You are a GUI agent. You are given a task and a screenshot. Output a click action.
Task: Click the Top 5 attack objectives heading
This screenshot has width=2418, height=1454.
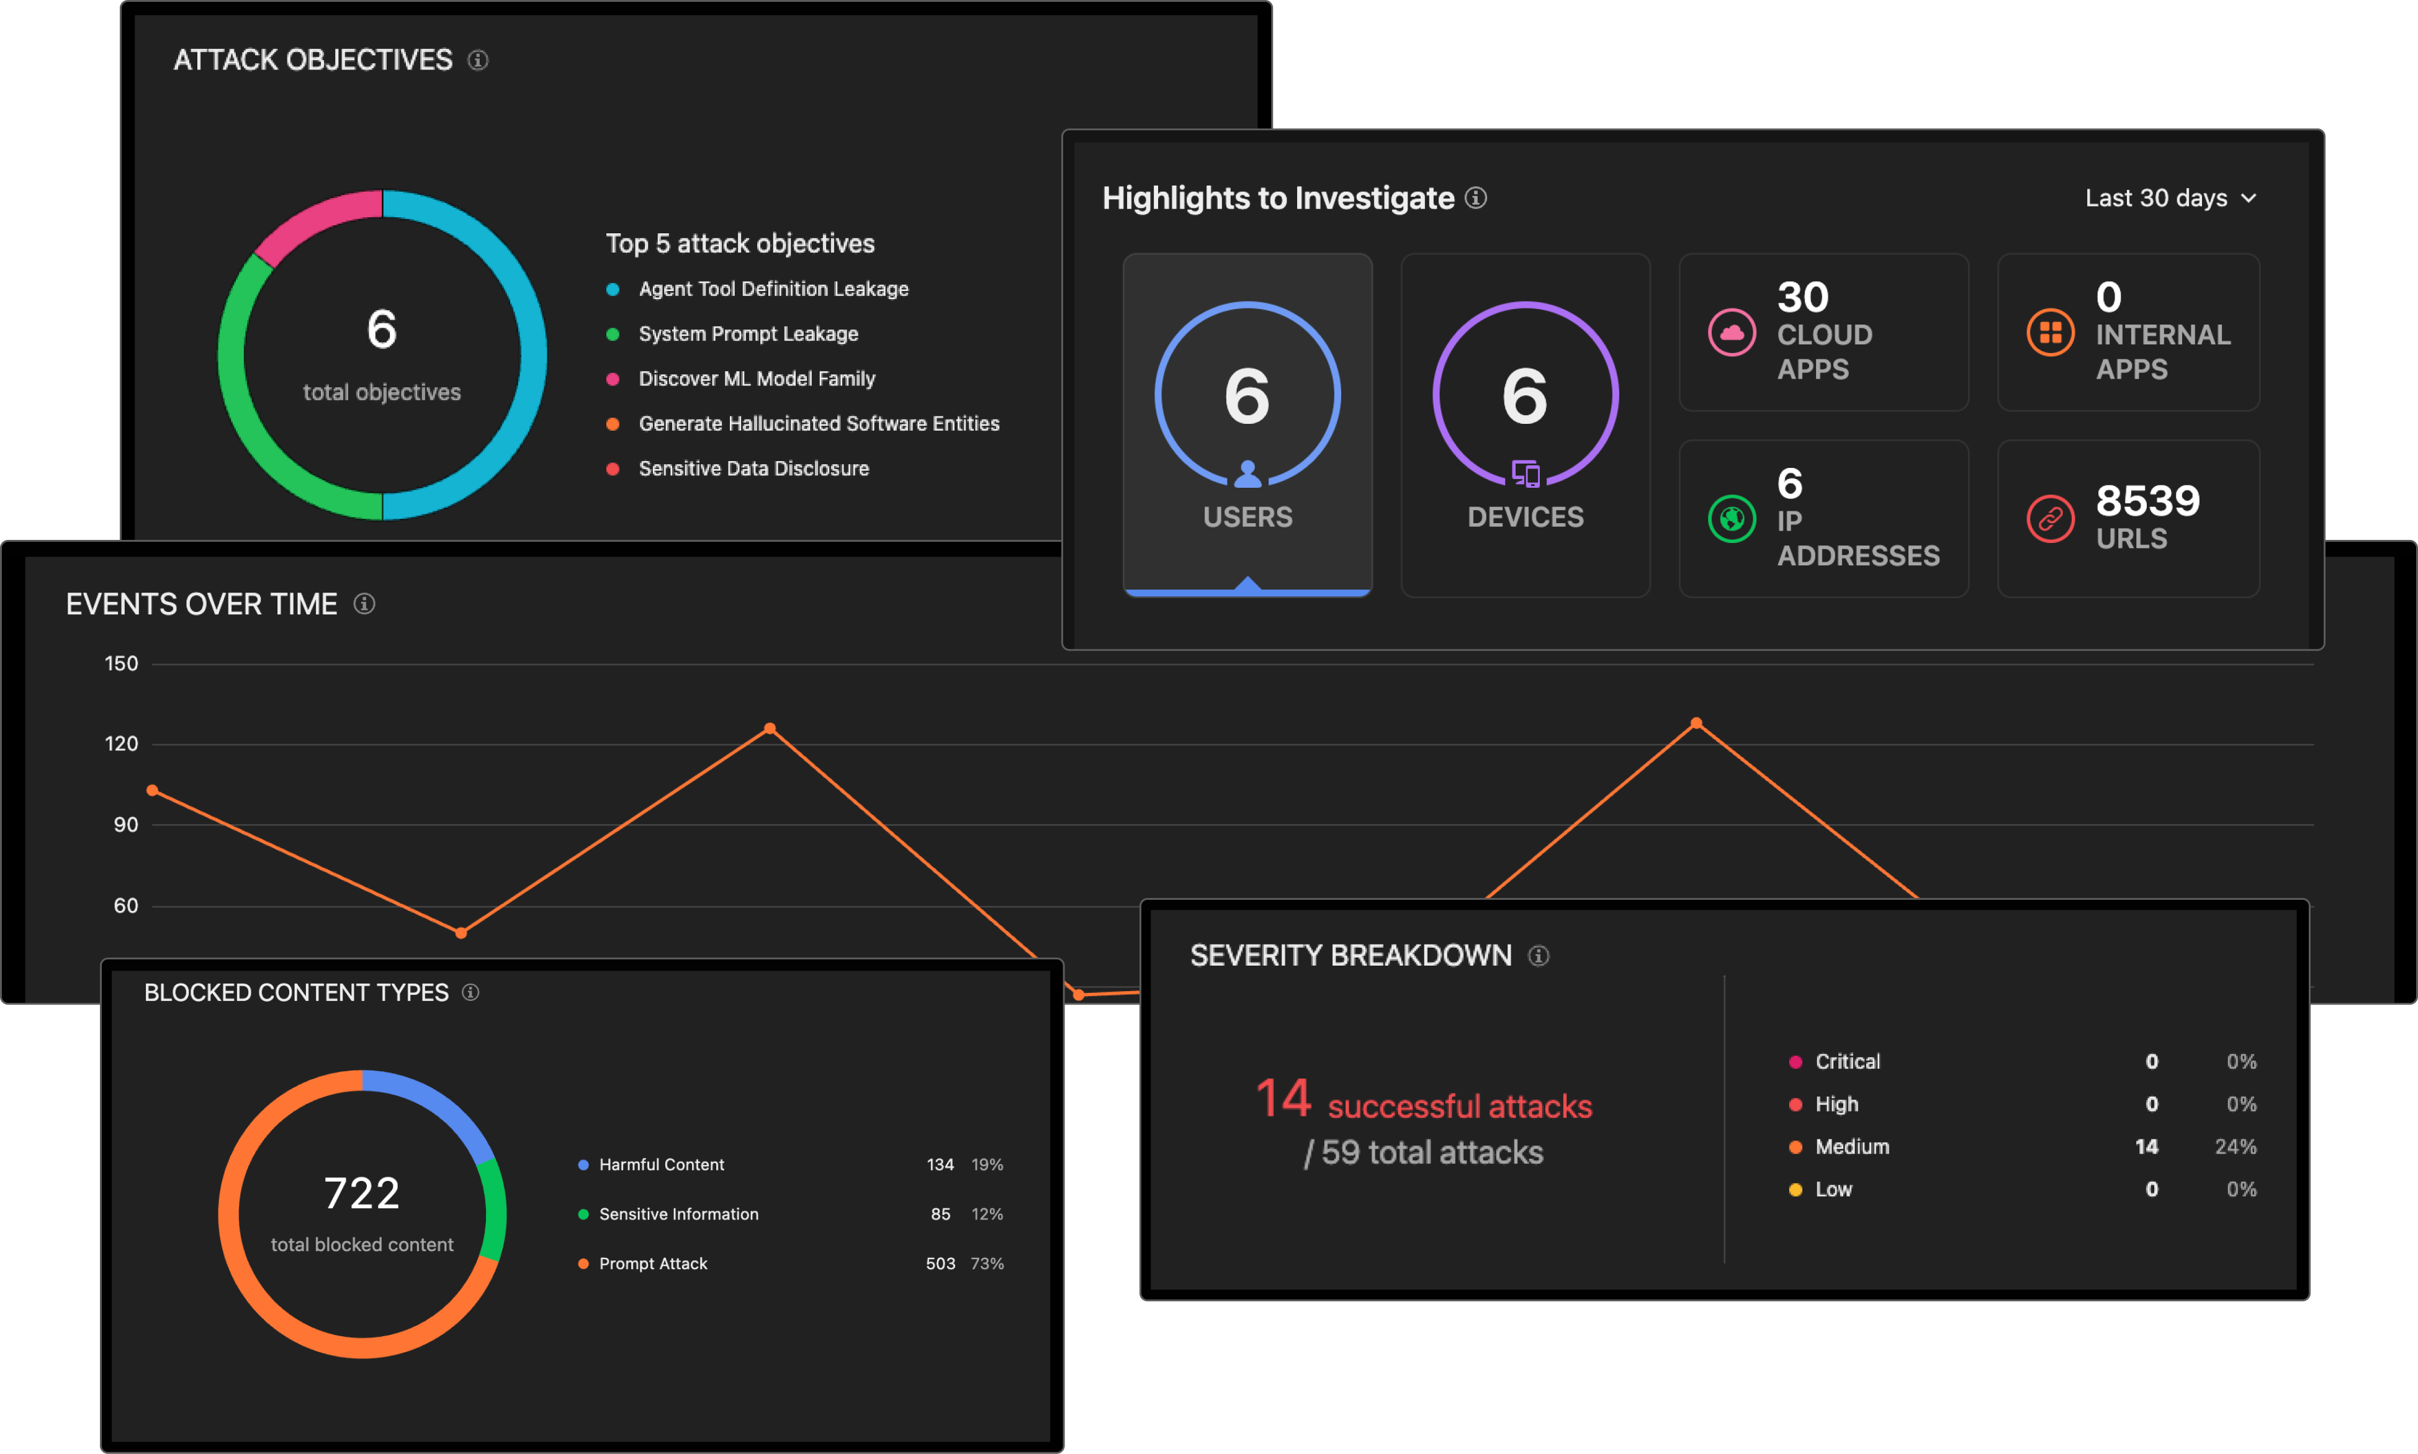740,244
